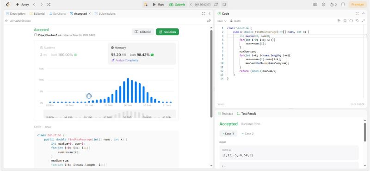Image resolution: width=370 pixels, height=171 pixels.
Task: Collapse the Code panel chevron
Action: [x=363, y=14]
